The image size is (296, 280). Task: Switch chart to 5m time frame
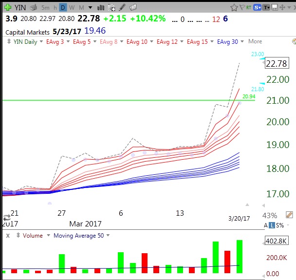(x=45, y=8)
